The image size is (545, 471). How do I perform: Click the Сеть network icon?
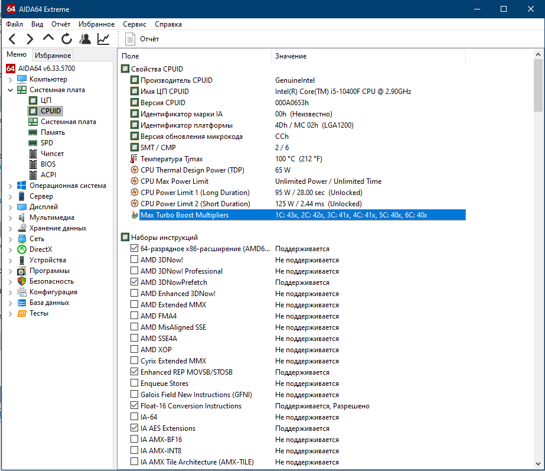(22, 239)
